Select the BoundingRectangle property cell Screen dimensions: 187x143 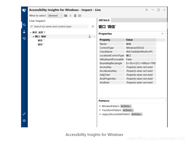pyautogui.click(x=112, y=63)
